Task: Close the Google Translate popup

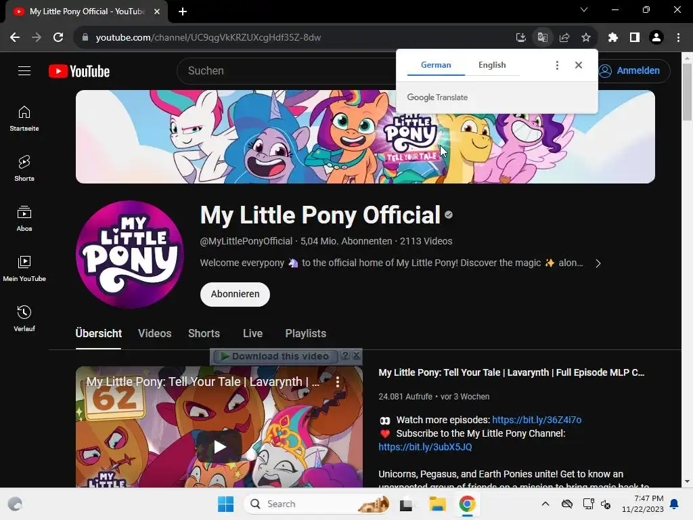Action: click(x=578, y=65)
